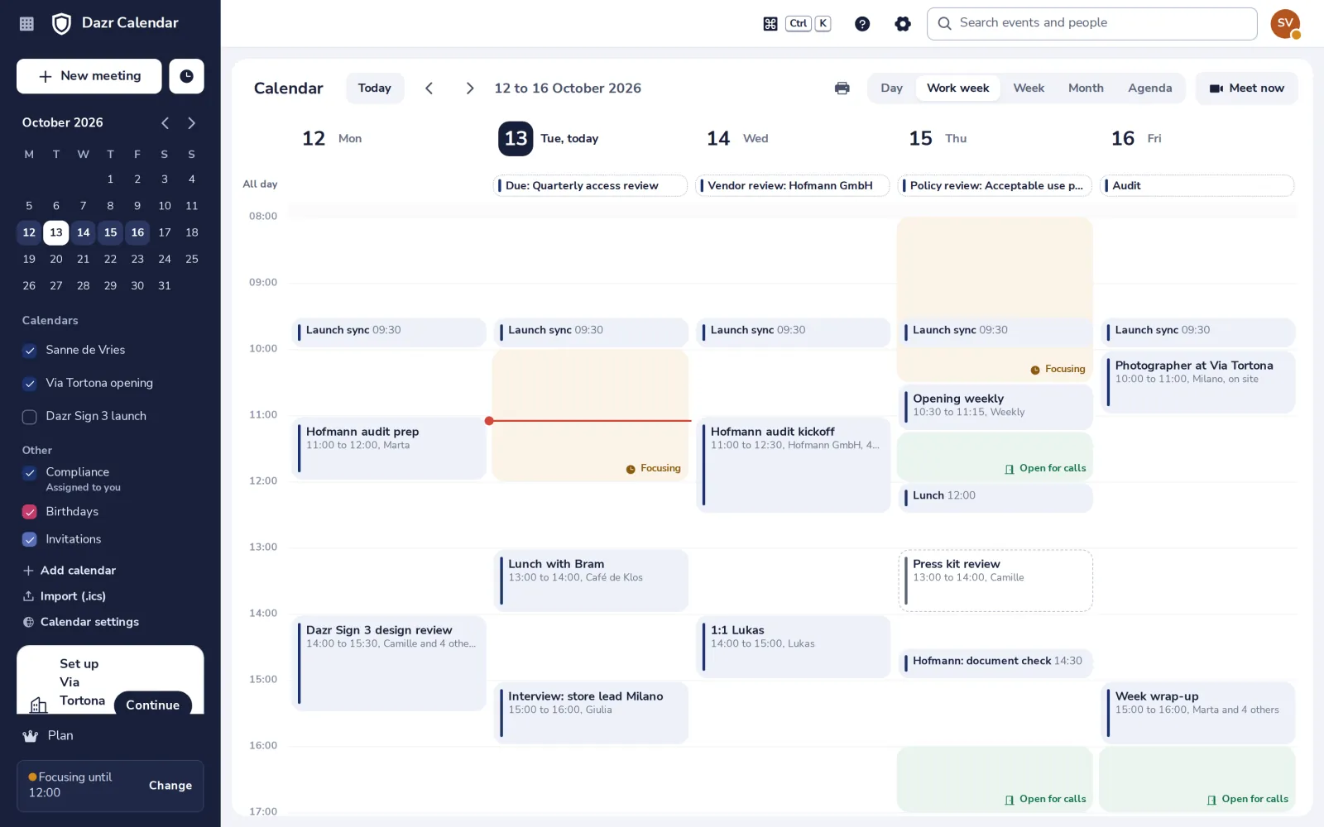Uncheck the Sanne de Vries calendar
Viewport: 1324px width, 827px height.
[30, 351]
